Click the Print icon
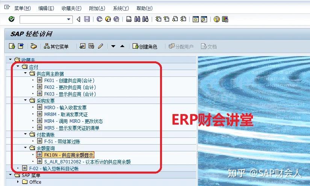310x186 pixels. [129, 19]
